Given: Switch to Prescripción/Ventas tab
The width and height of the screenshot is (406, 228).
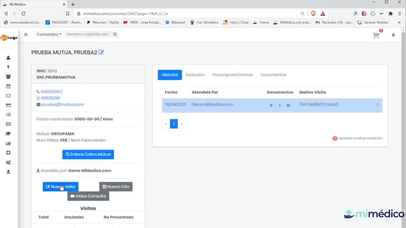Looking at the screenshot, I should [232, 75].
